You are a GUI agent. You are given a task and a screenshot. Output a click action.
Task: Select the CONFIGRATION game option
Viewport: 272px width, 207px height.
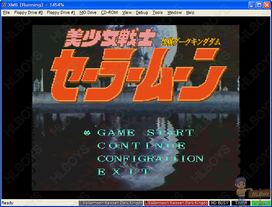point(150,159)
